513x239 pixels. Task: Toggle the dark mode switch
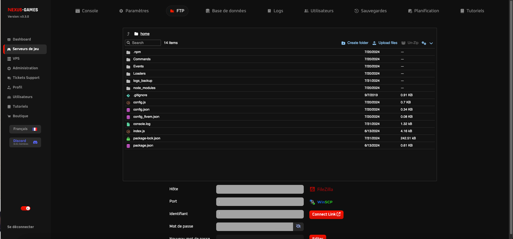(x=26, y=208)
